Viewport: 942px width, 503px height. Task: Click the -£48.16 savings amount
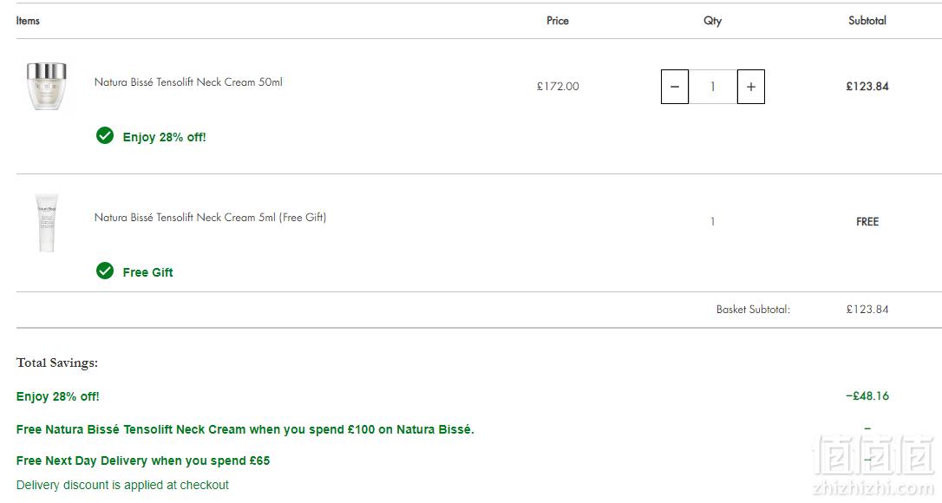[x=867, y=396]
